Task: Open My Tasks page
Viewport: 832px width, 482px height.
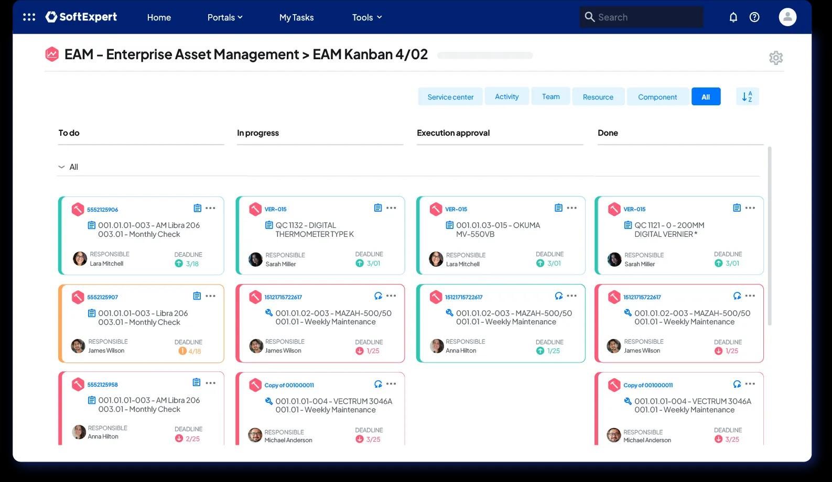Action: pyautogui.click(x=296, y=17)
